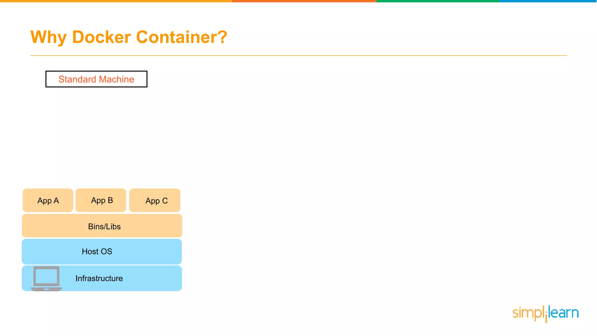Click the blue 'learn' part of the logo

point(564,313)
